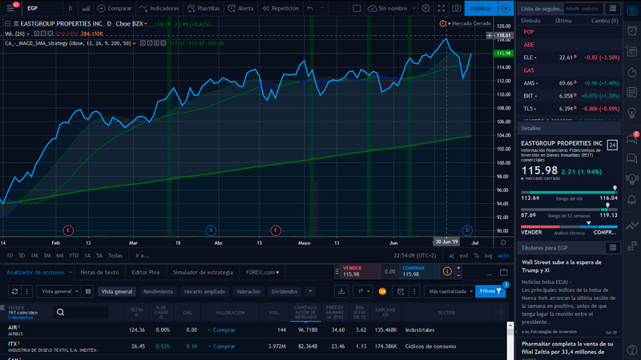
Task: Toggle the log scale
Action: [489, 255]
